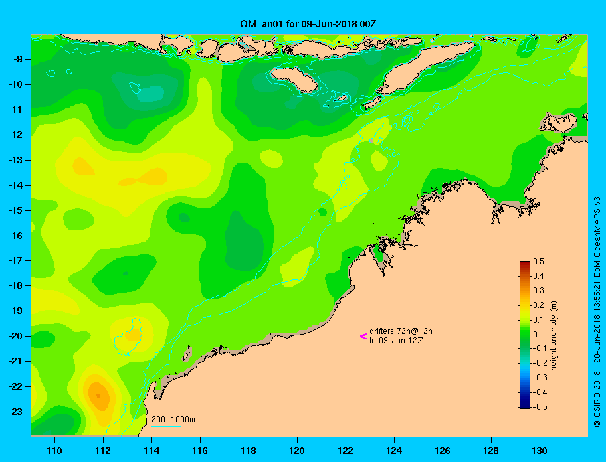
Task: Click the colorbar label "-0.4"
Action: click(540, 392)
